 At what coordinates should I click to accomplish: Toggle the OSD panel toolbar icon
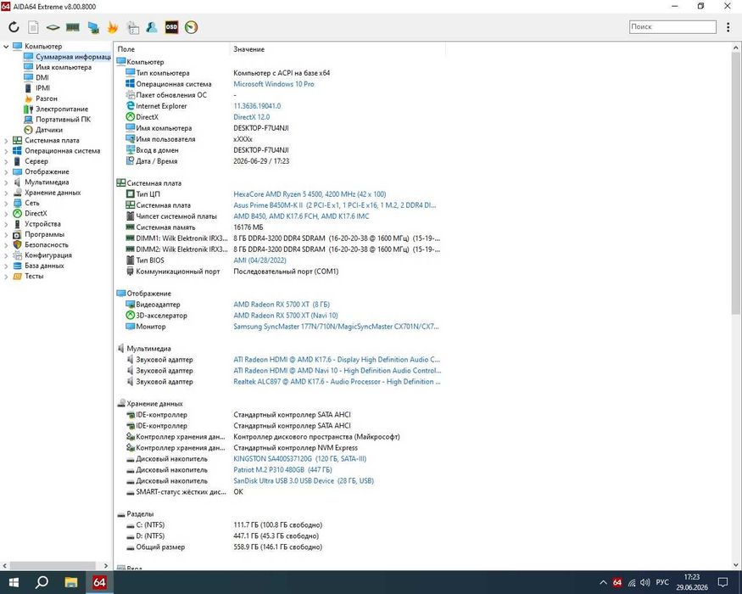(x=171, y=27)
